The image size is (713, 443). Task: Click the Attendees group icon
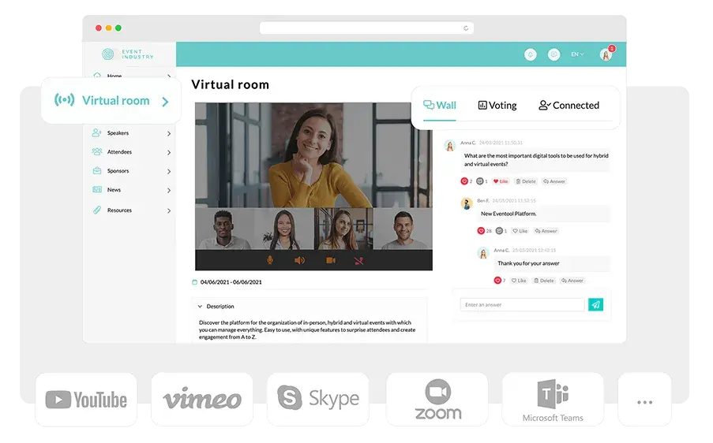click(x=97, y=151)
